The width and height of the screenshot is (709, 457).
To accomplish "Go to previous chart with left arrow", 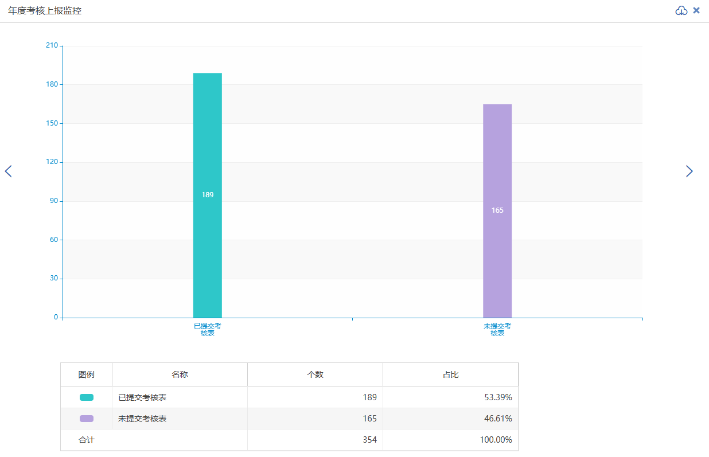I will pos(8,171).
